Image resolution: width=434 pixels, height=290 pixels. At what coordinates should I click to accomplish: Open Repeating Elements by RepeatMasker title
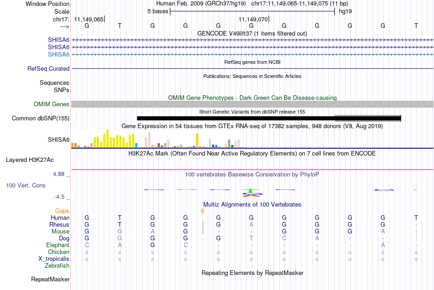tap(253, 273)
